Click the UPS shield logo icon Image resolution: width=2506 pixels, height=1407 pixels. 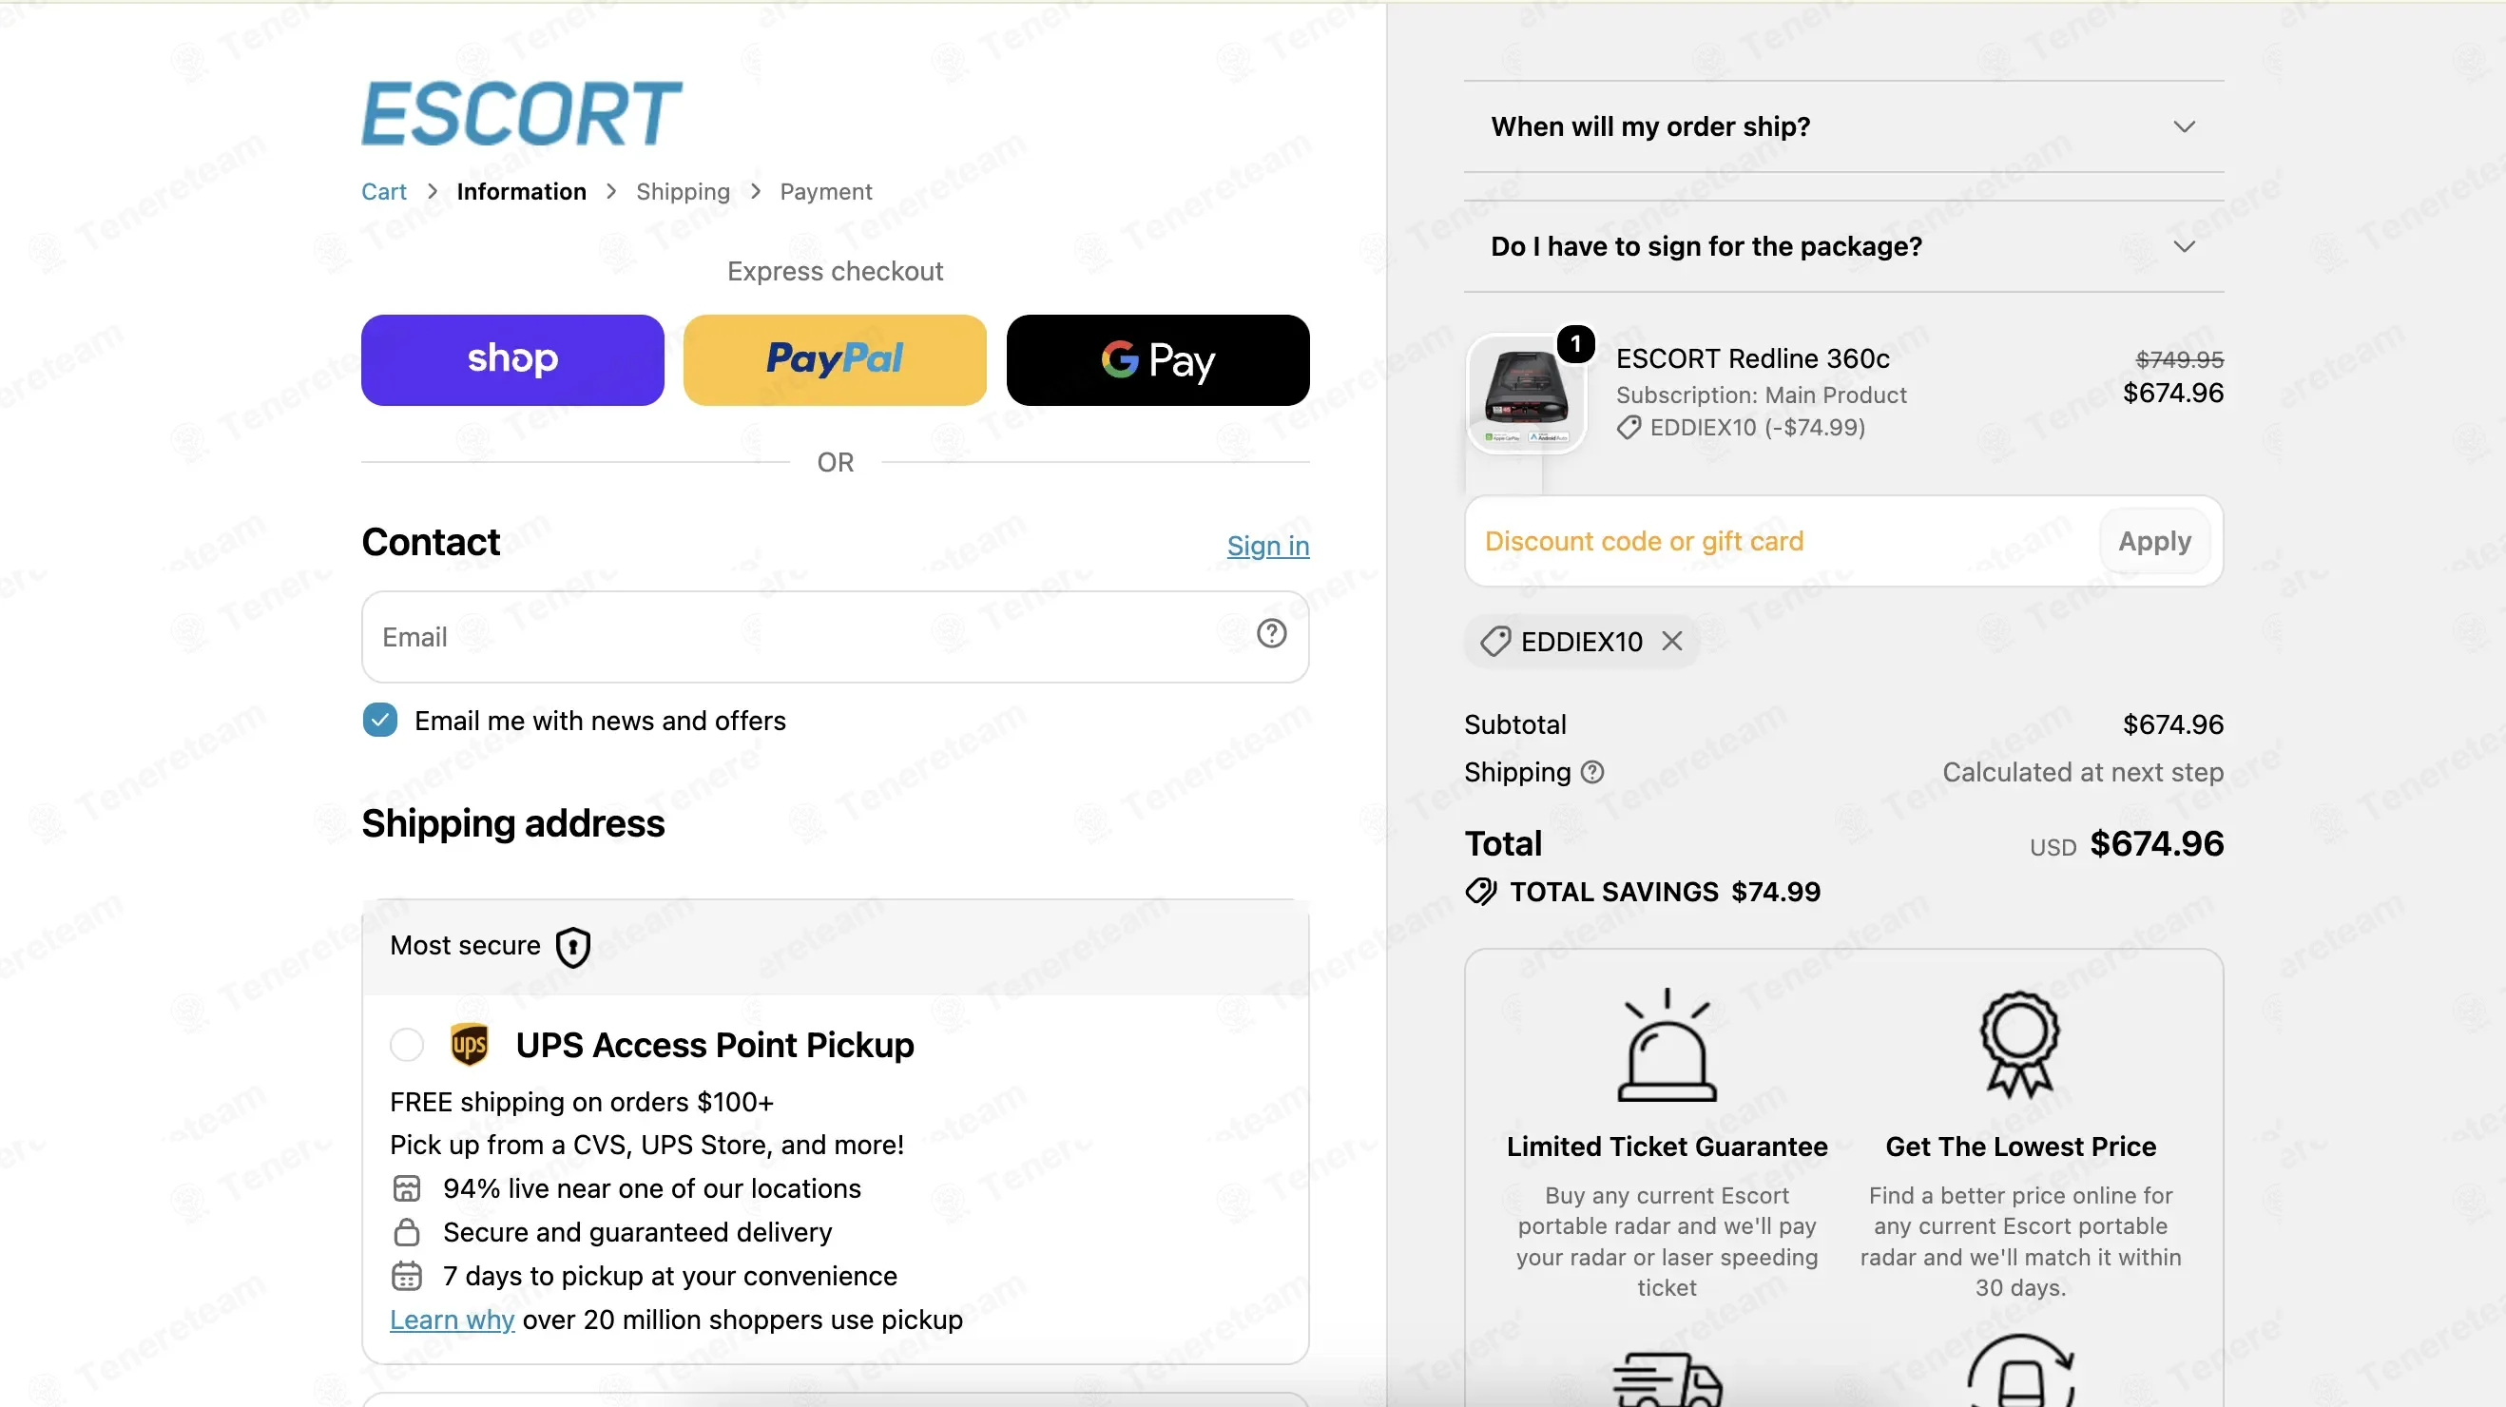coord(470,1045)
